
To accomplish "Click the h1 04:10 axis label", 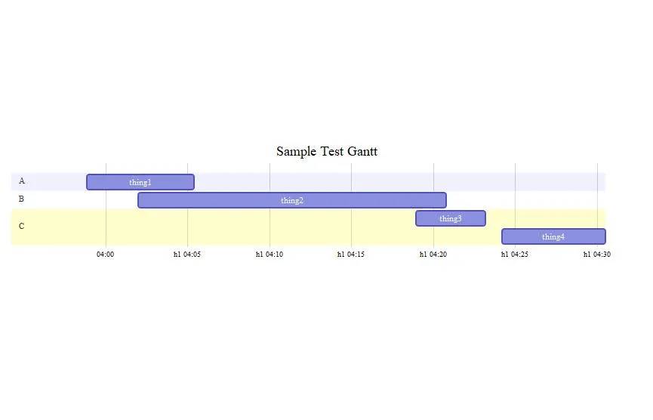I will pos(269,255).
